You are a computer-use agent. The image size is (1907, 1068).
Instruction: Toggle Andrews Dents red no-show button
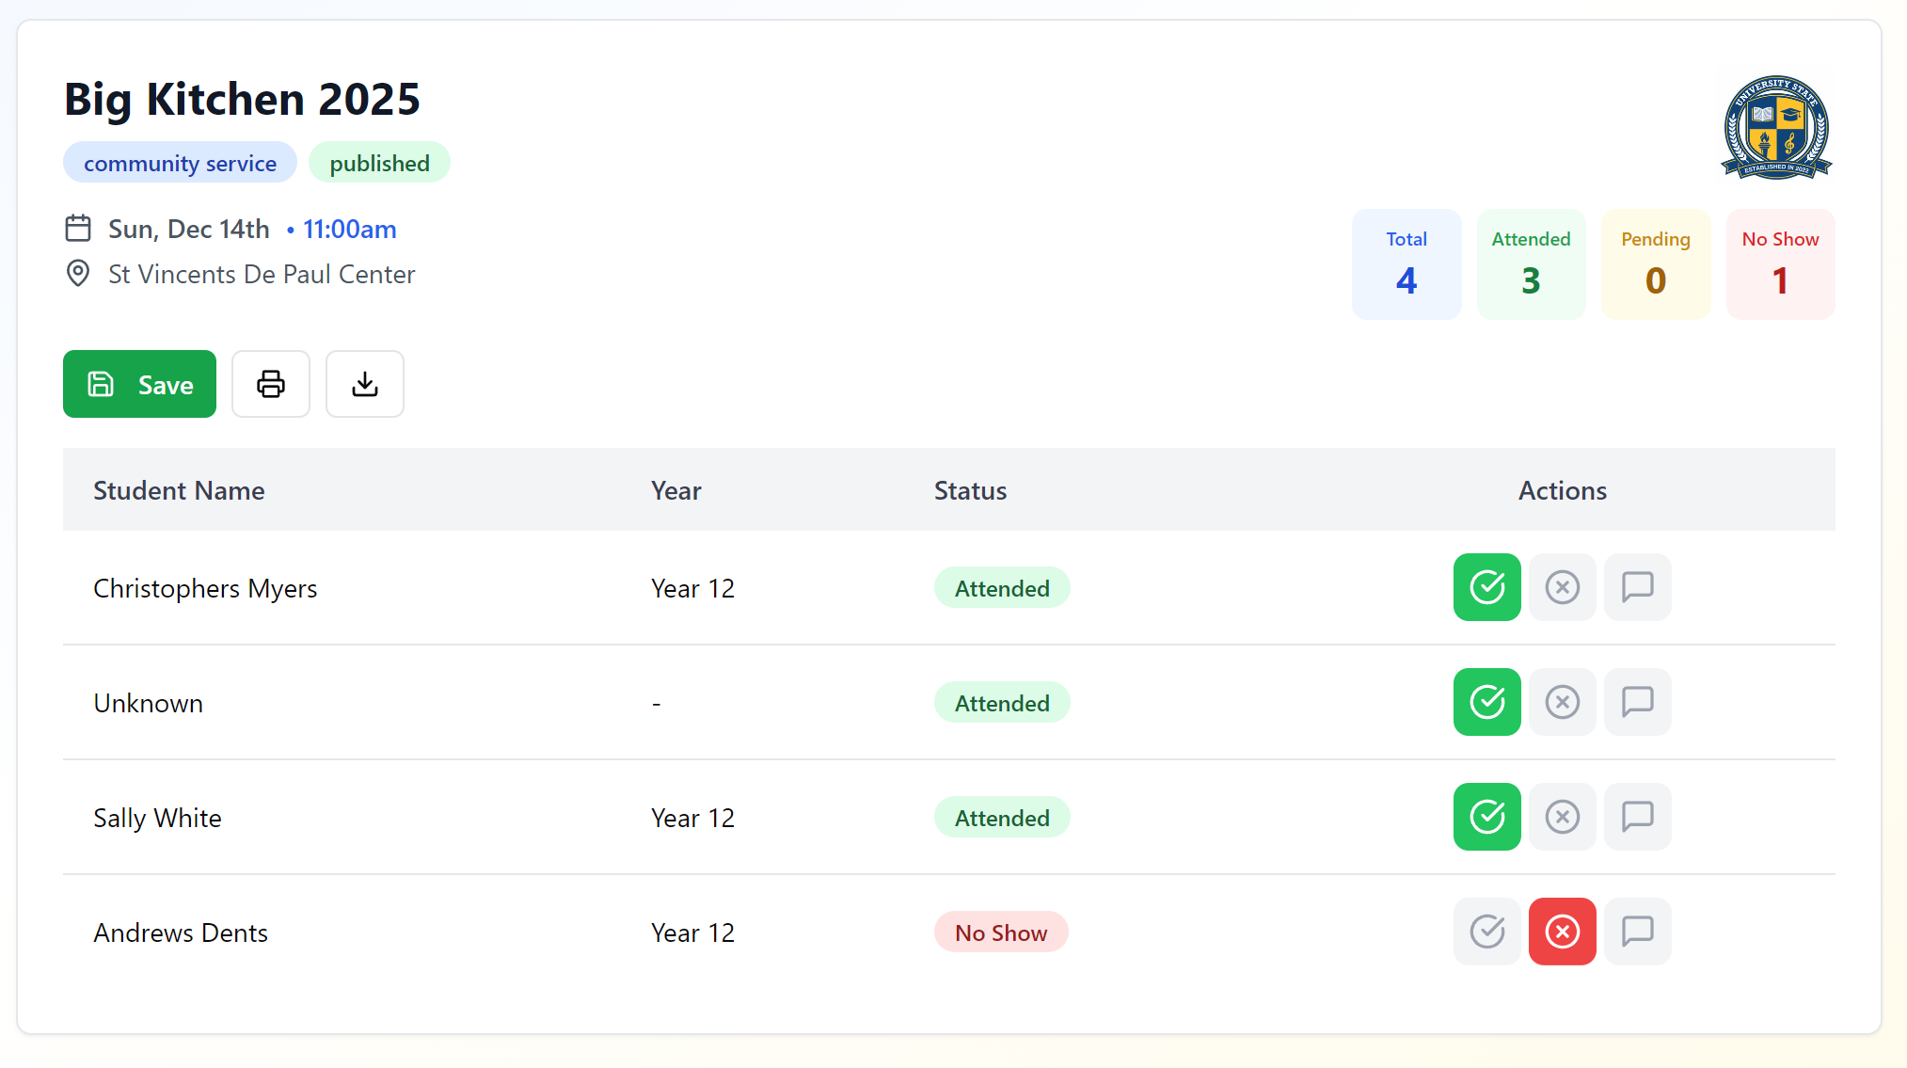pos(1562,932)
